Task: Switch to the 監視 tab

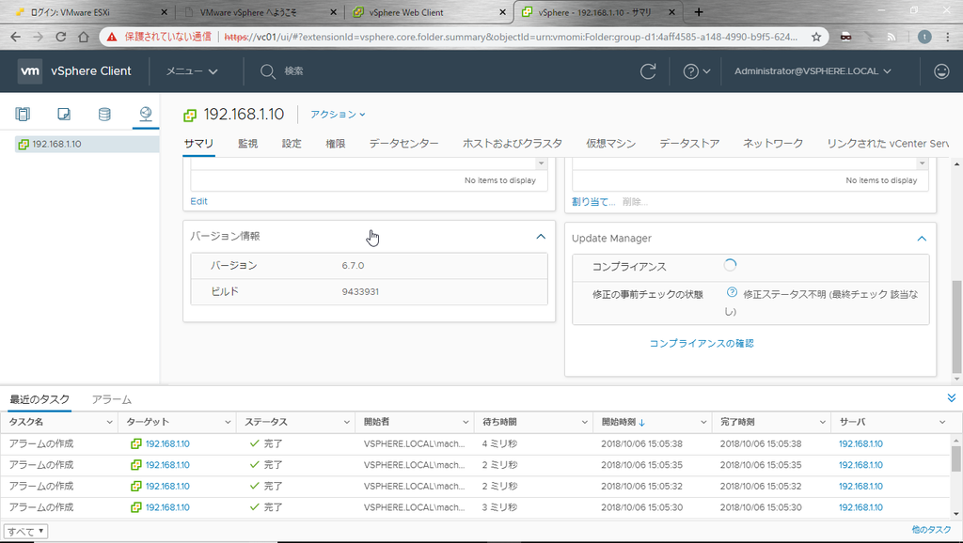Action: click(x=247, y=143)
